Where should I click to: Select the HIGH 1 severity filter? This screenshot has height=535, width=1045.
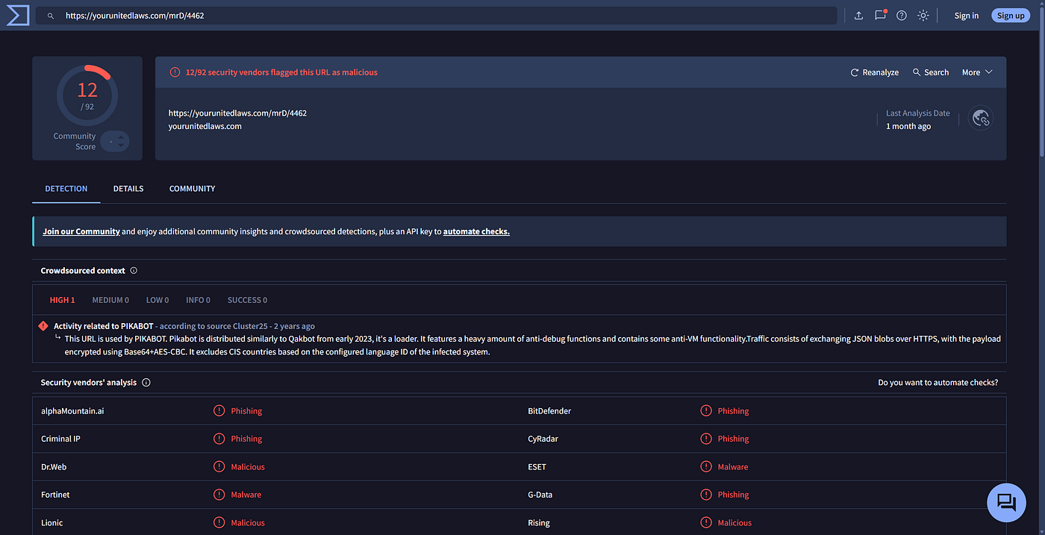pos(63,300)
